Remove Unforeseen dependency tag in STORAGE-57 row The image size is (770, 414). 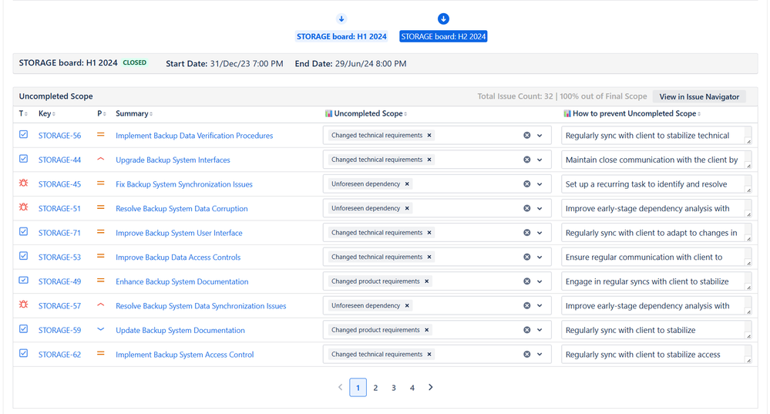[407, 305]
